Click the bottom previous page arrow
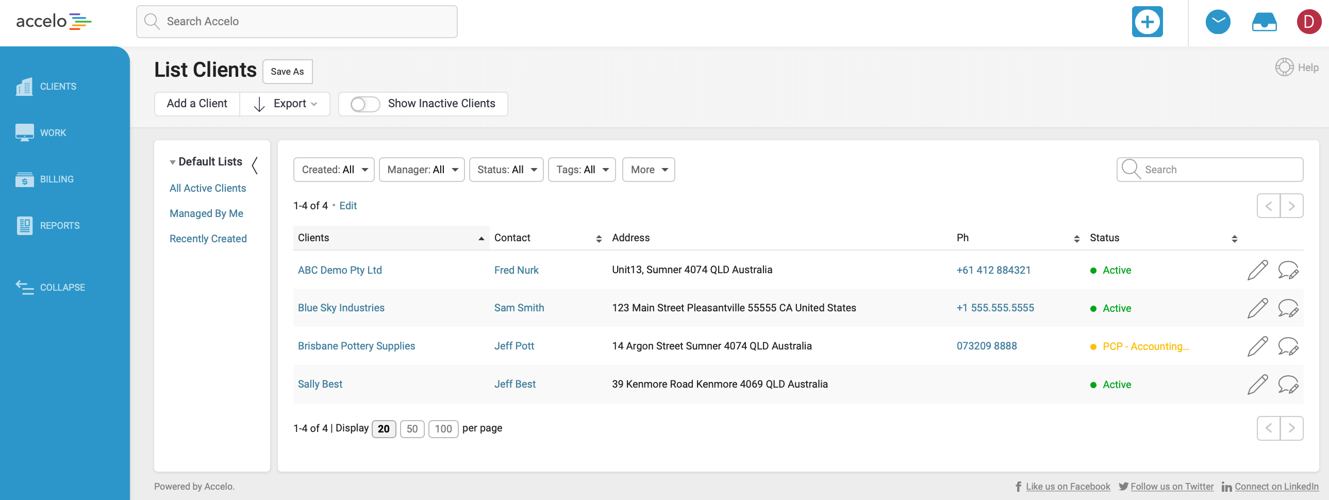This screenshot has width=1329, height=500. pos(1268,428)
